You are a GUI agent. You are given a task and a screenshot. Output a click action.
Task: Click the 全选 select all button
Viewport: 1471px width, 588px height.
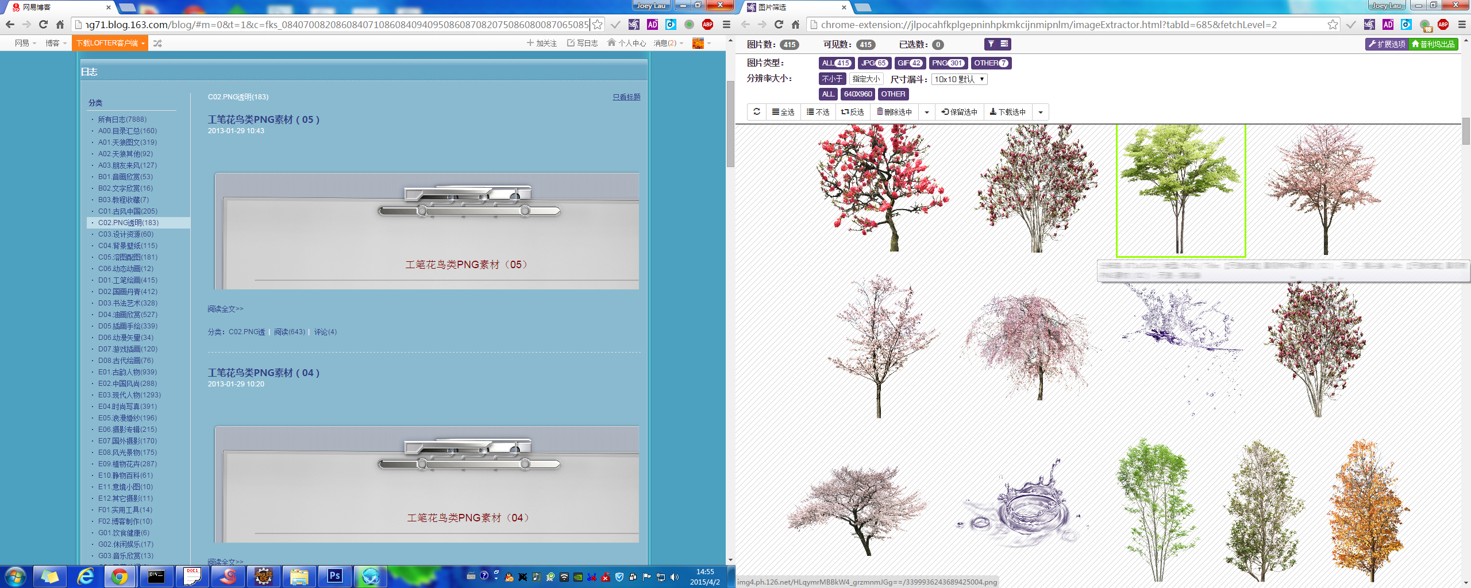pos(783,112)
